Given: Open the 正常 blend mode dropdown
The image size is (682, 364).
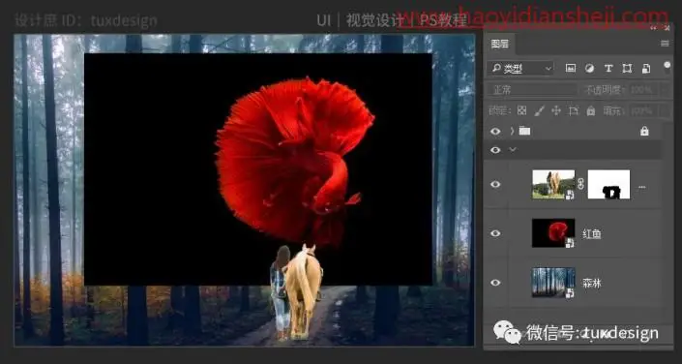Looking at the screenshot, I should click(533, 90).
